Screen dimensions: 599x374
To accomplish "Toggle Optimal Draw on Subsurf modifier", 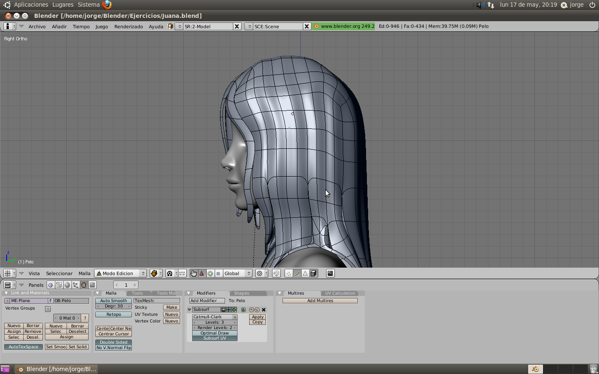I will point(215,333).
